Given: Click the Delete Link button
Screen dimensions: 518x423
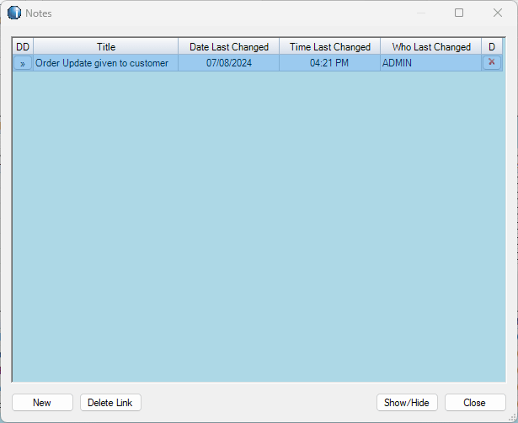Looking at the screenshot, I should (110, 403).
